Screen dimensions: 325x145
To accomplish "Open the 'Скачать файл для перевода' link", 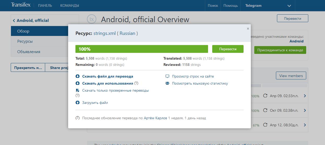I will tap(108, 76).
